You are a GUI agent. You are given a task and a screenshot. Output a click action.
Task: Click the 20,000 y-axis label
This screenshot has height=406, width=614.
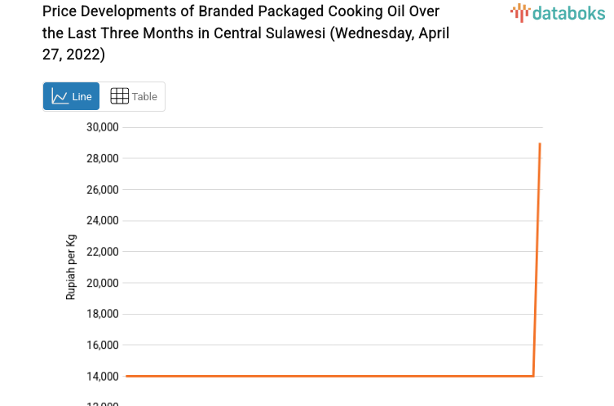(103, 283)
